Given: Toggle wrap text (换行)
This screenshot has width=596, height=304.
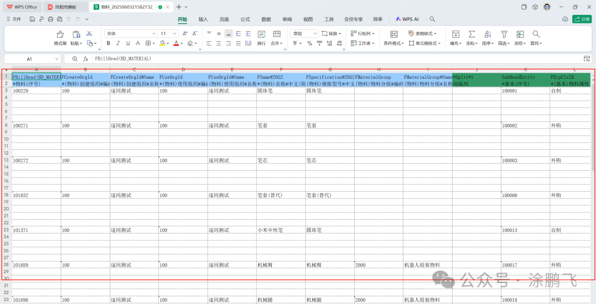Looking at the screenshot, I should pos(261,37).
